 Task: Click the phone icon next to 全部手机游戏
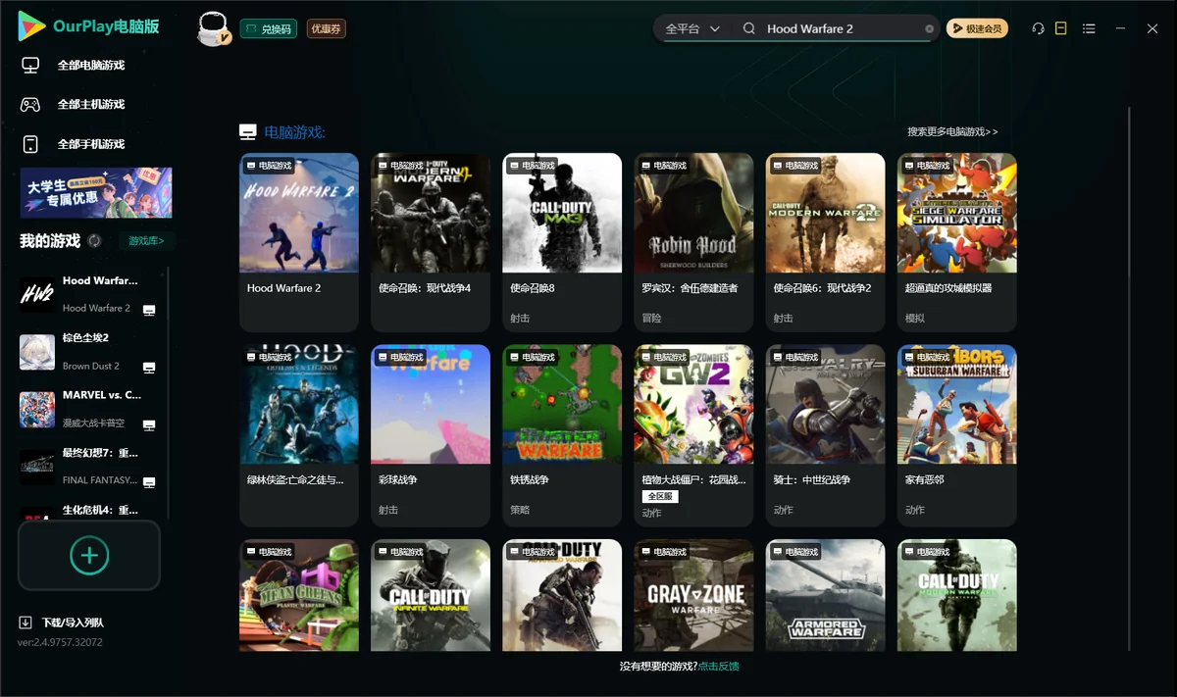pos(30,144)
